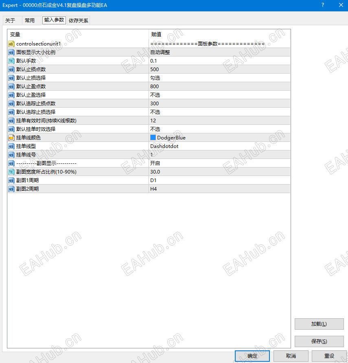The image size is (348, 363).
Task: Click the icon beside 挂单有效时间 row
Action: pyautogui.click(x=11, y=121)
